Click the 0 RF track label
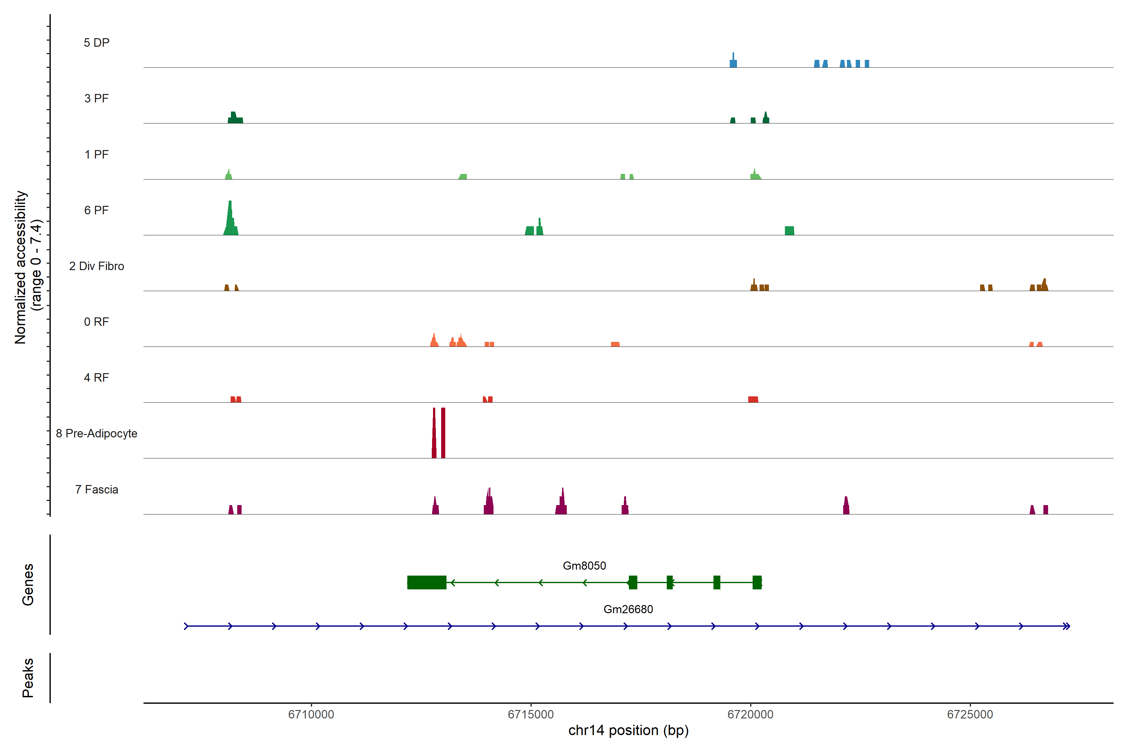Image resolution: width=1128 pixels, height=752 pixels. [x=97, y=322]
